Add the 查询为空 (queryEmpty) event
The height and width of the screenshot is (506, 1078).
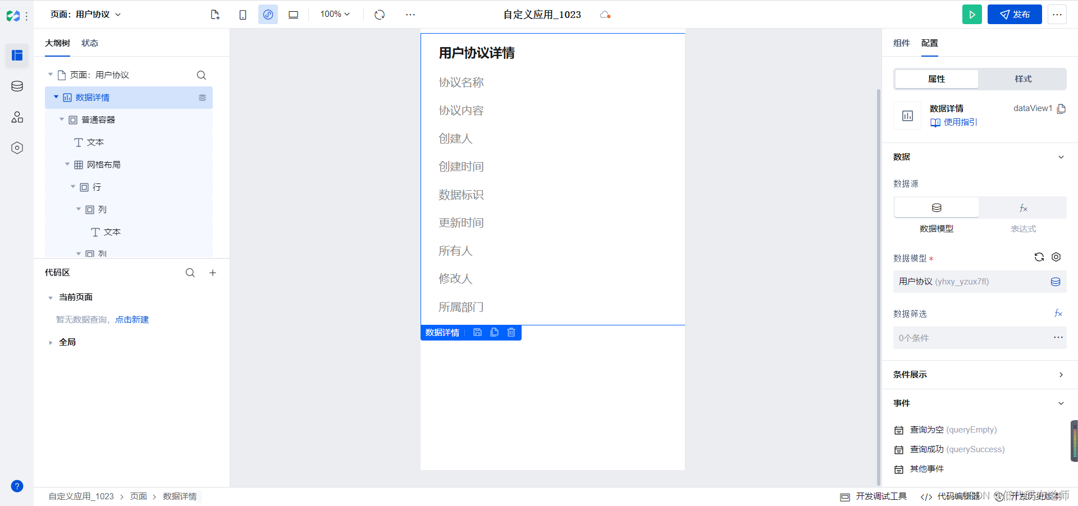click(x=945, y=430)
